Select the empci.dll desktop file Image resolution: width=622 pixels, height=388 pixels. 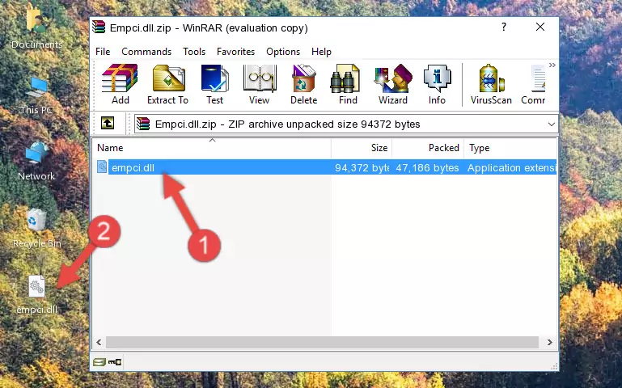pos(37,295)
